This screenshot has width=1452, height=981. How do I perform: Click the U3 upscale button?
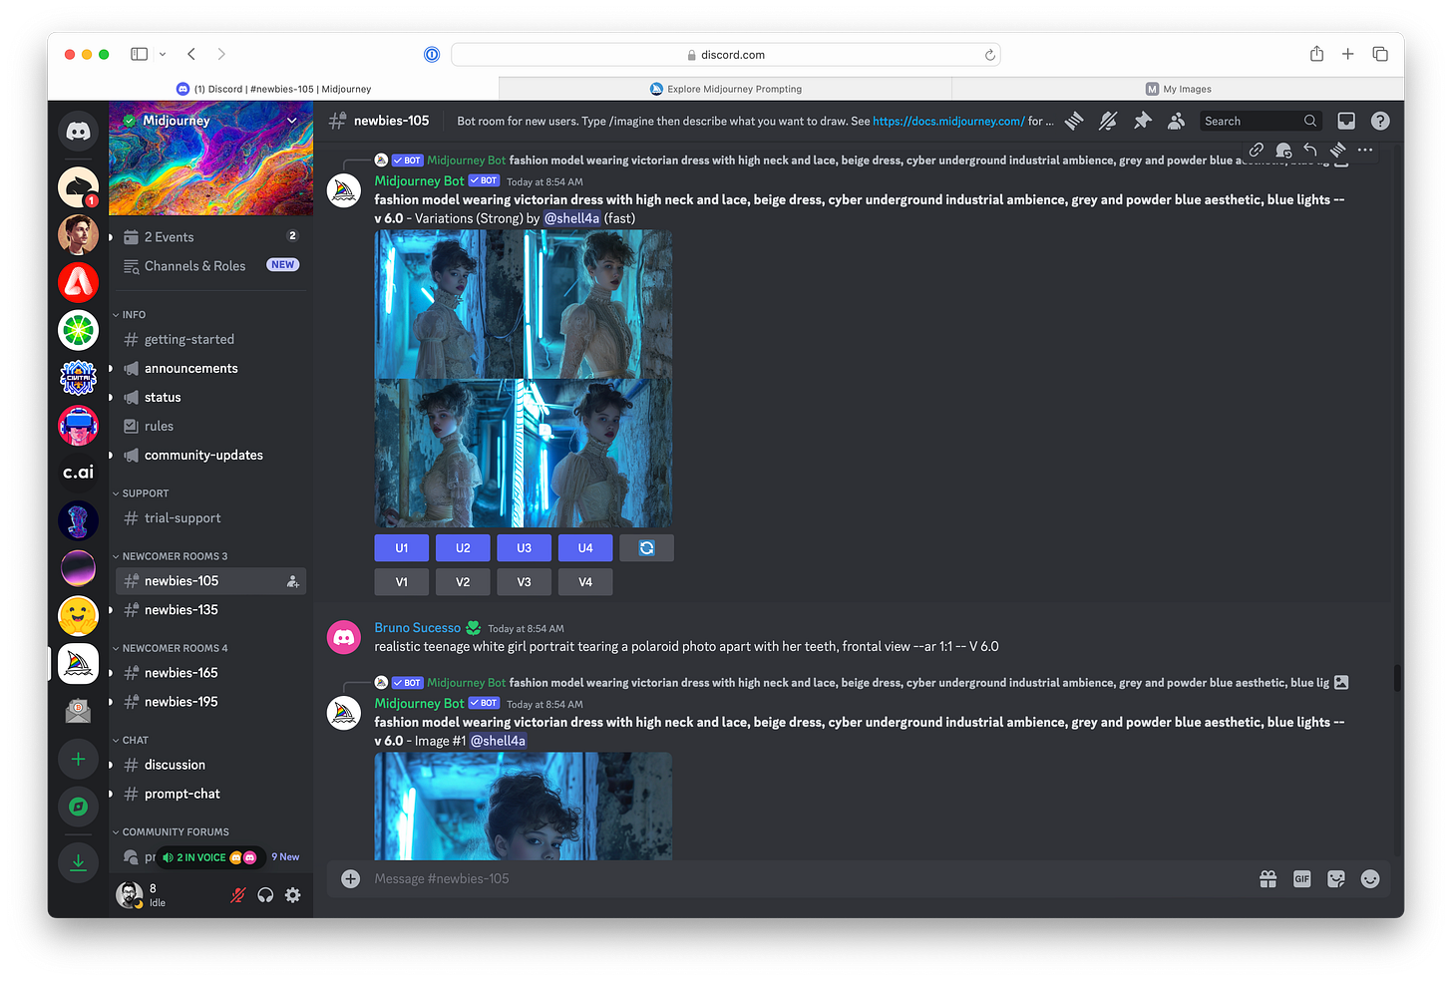point(524,547)
